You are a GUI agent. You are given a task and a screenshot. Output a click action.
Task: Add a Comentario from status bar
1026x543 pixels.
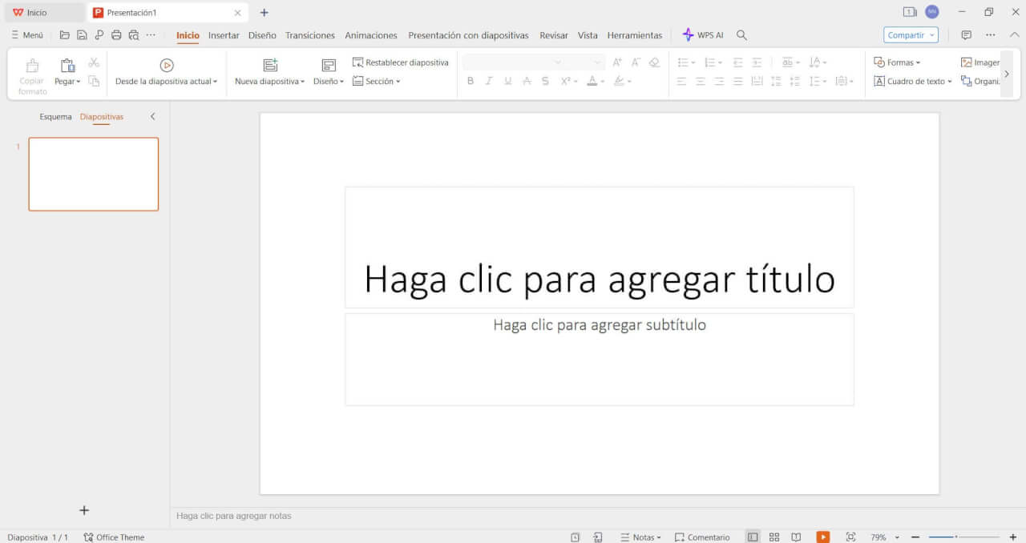[x=702, y=537]
